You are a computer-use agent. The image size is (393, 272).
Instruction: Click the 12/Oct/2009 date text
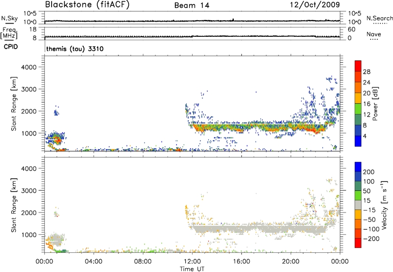(315, 5)
